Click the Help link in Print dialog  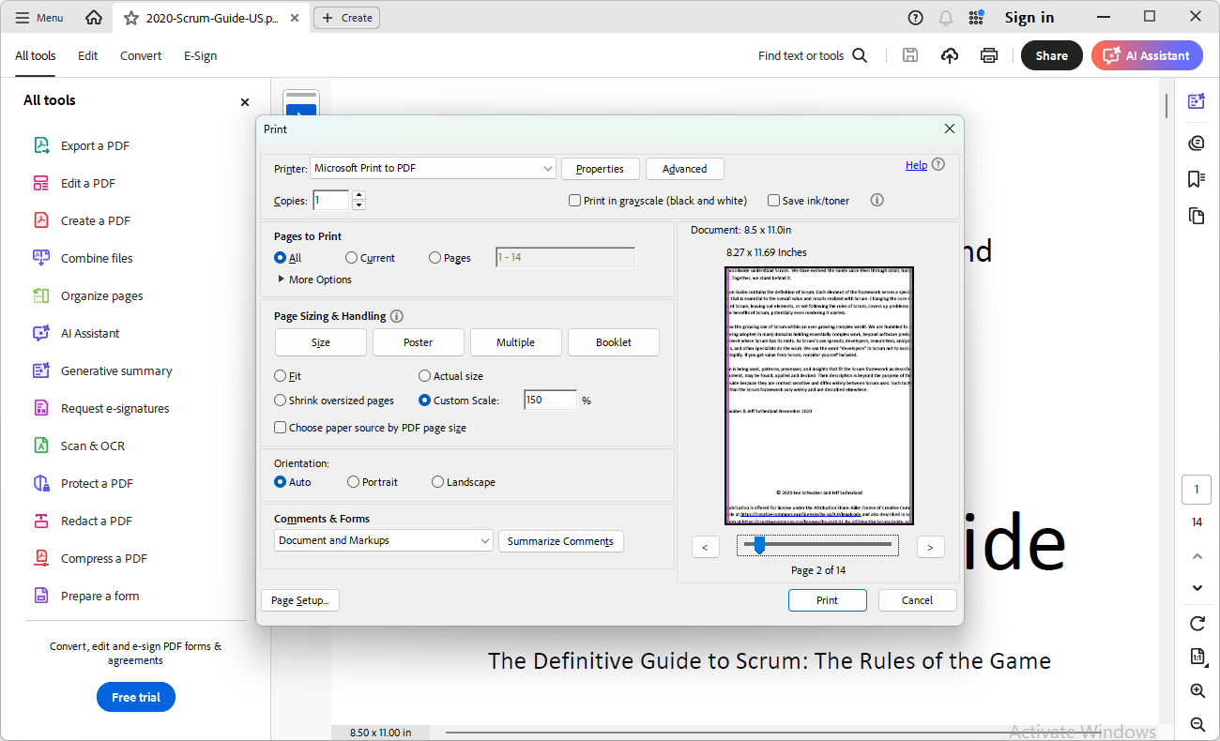point(916,165)
